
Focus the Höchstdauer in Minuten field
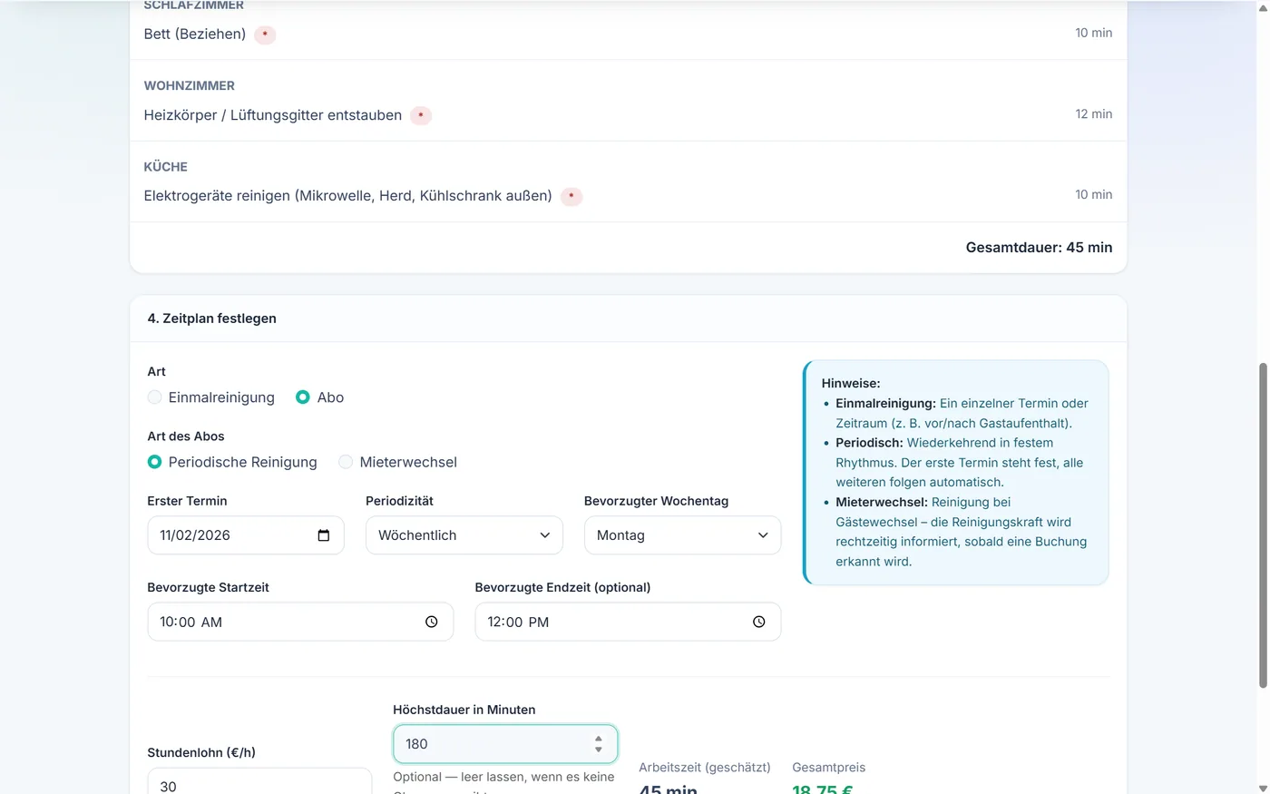[x=505, y=744]
